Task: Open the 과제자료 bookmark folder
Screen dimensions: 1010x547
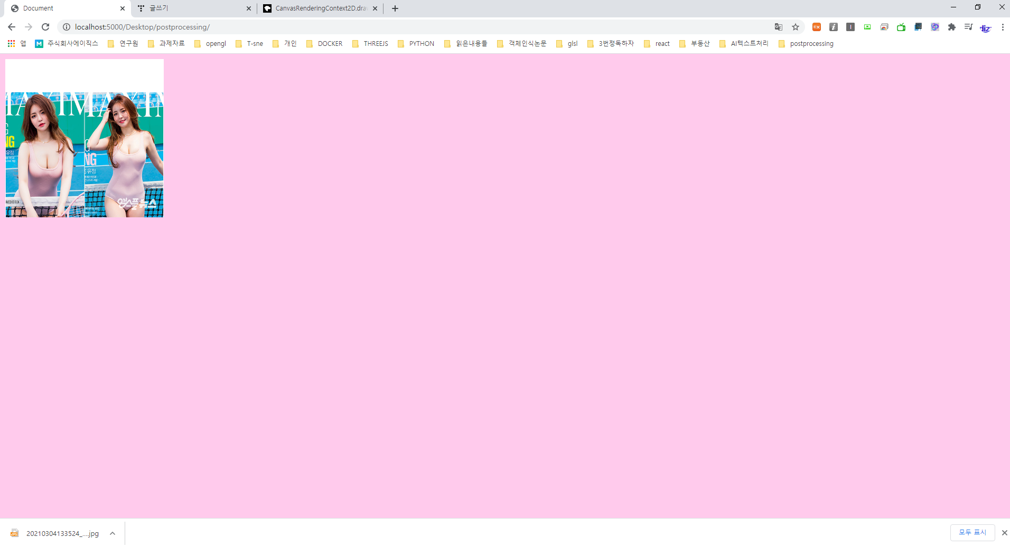Action: (x=166, y=44)
